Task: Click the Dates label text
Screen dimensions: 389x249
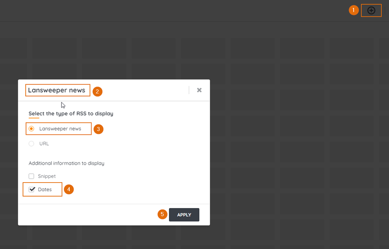Action: [x=45, y=190]
